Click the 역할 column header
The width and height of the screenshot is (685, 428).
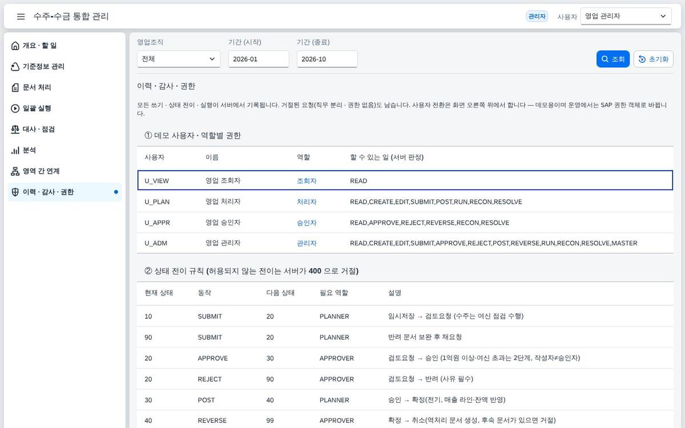[304, 157]
